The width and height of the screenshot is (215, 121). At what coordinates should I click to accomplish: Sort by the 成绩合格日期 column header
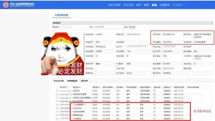pos(179,87)
